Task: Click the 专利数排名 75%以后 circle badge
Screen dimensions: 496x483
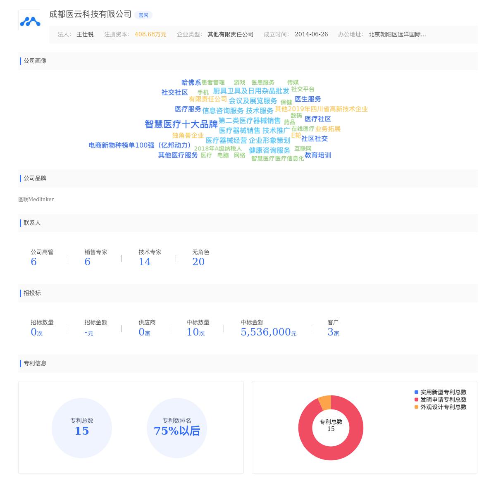Action: click(177, 428)
